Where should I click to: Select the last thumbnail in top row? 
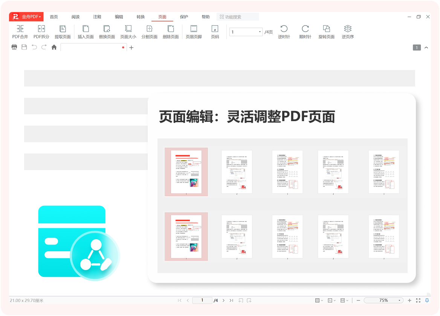point(383,172)
